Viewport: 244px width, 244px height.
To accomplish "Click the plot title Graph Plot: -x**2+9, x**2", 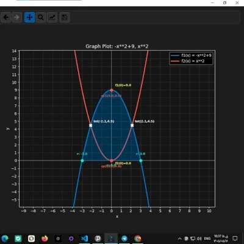I will pyautogui.click(x=117, y=46).
